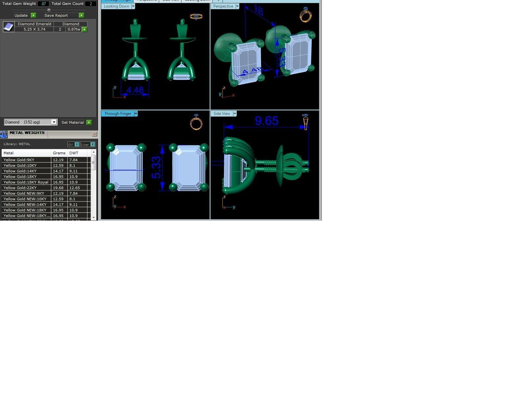Click the Through Finger viewport label
The width and height of the screenshot is (526, 394).
(118, 114)
